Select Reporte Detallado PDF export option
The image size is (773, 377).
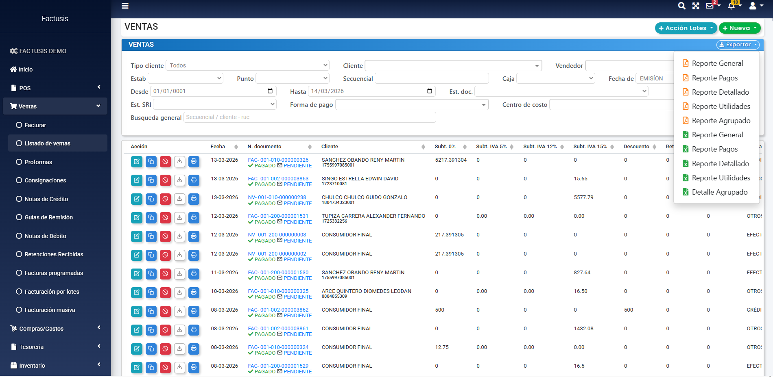click(x=720, y=92)
